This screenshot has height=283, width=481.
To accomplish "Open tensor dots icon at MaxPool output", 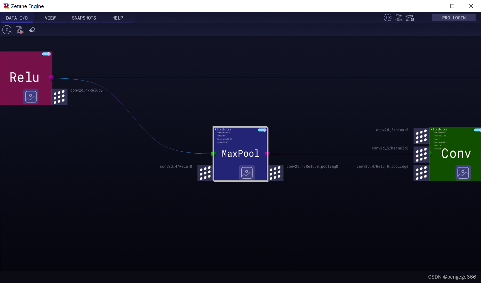I will click(275, 173).
